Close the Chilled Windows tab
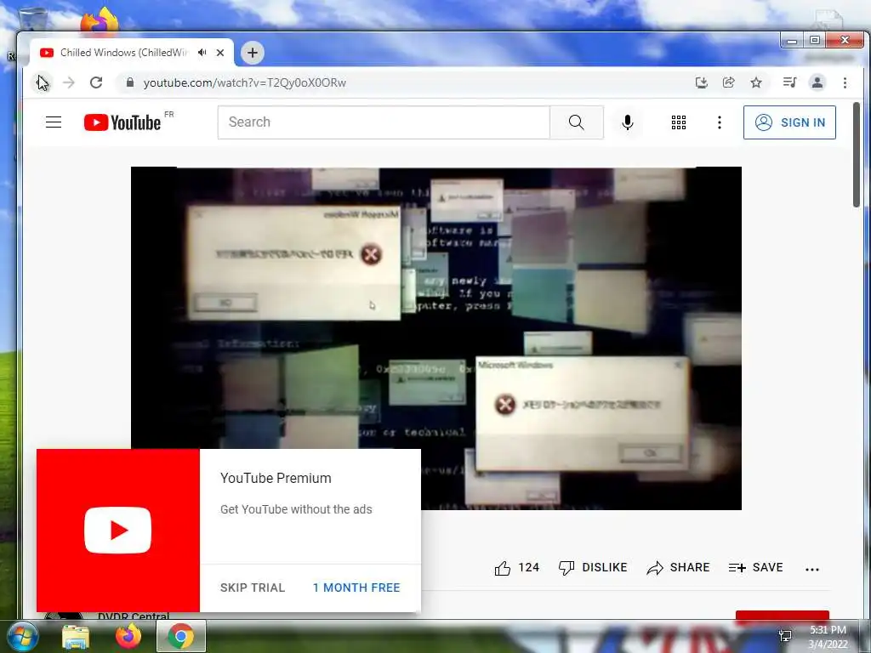The width and height of the screenshot is (871, 653). tap(220, 53)
